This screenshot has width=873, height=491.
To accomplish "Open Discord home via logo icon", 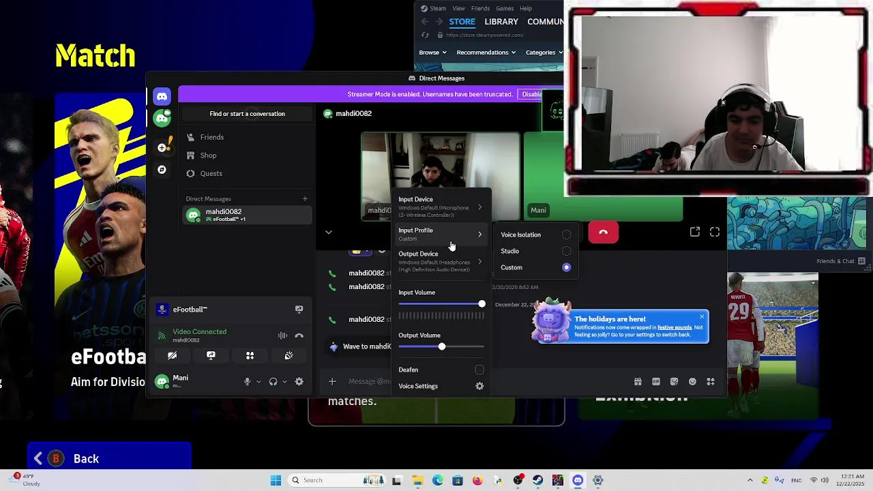I will point(162,96).
